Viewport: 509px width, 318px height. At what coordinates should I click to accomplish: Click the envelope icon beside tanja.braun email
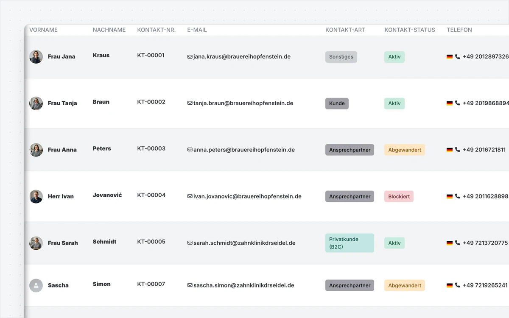coord(190,103)
